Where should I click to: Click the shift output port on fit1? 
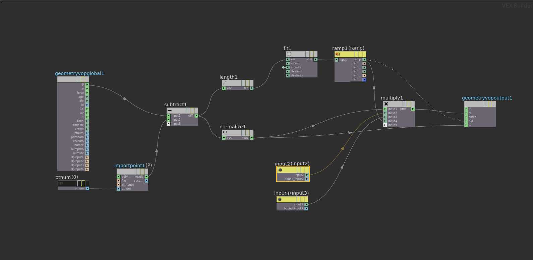click(x=315, y=59)
